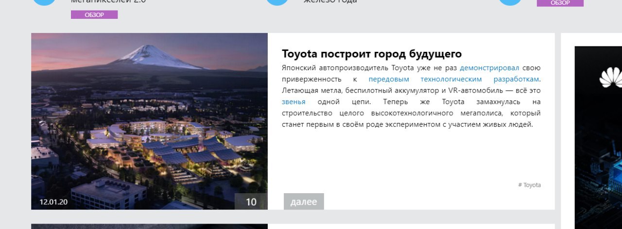Click the article date '12.01.20'
The height and width of the screenshot is (229, 622).
53,202
